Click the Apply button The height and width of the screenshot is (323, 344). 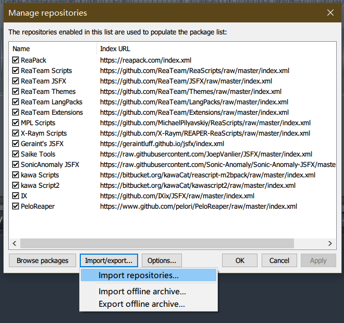click(318, 260)
